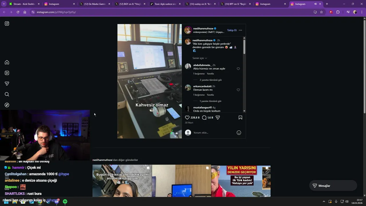Image resolution: width=366 pixels, height=206 pixels.
Task: Switch to '(12) De Marke Gaming' X tab
Action: pos(95,4)
